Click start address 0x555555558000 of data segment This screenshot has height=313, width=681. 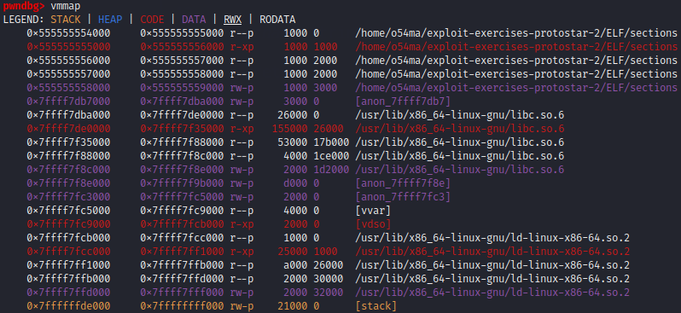pyautogui.click(x=68, y=88)
